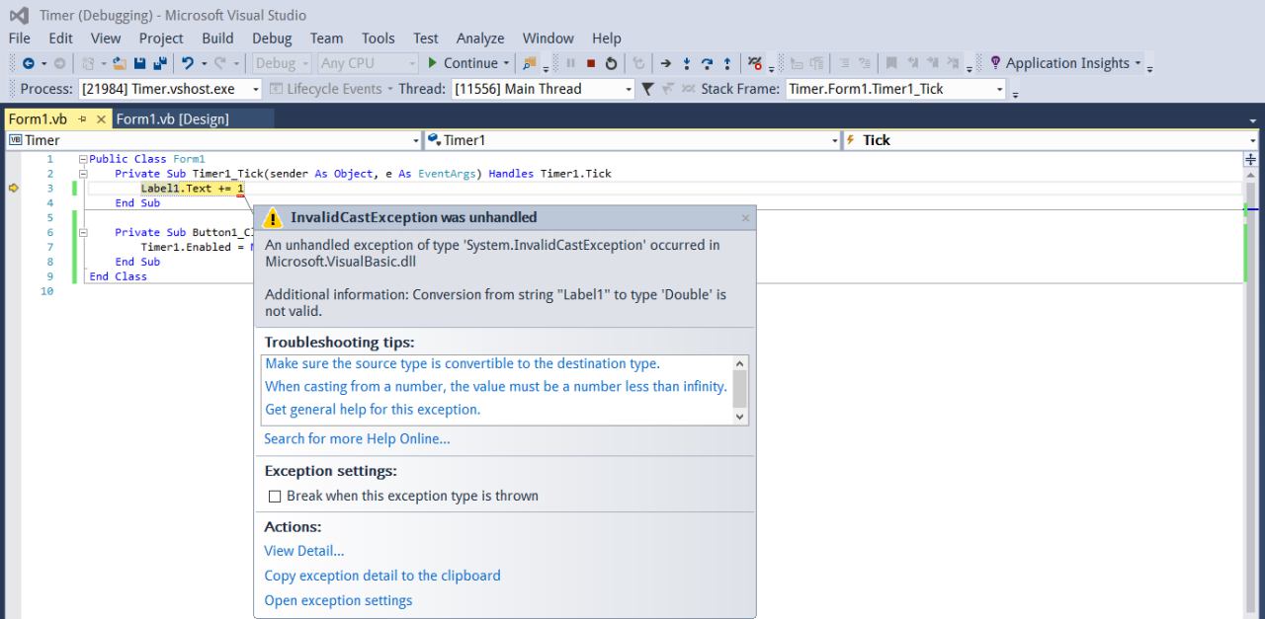Click the Visual Studio logo in title bar

tap(21, 16)
